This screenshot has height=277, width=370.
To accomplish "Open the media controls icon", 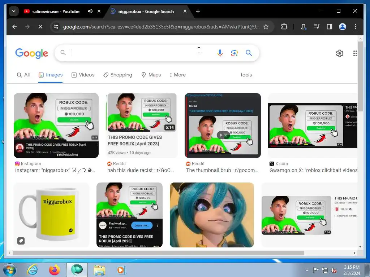I will click(x=317, y=27).
